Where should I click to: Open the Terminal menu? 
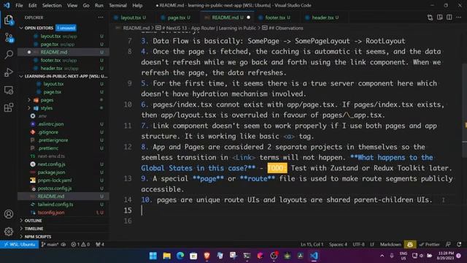click(117, 5)
